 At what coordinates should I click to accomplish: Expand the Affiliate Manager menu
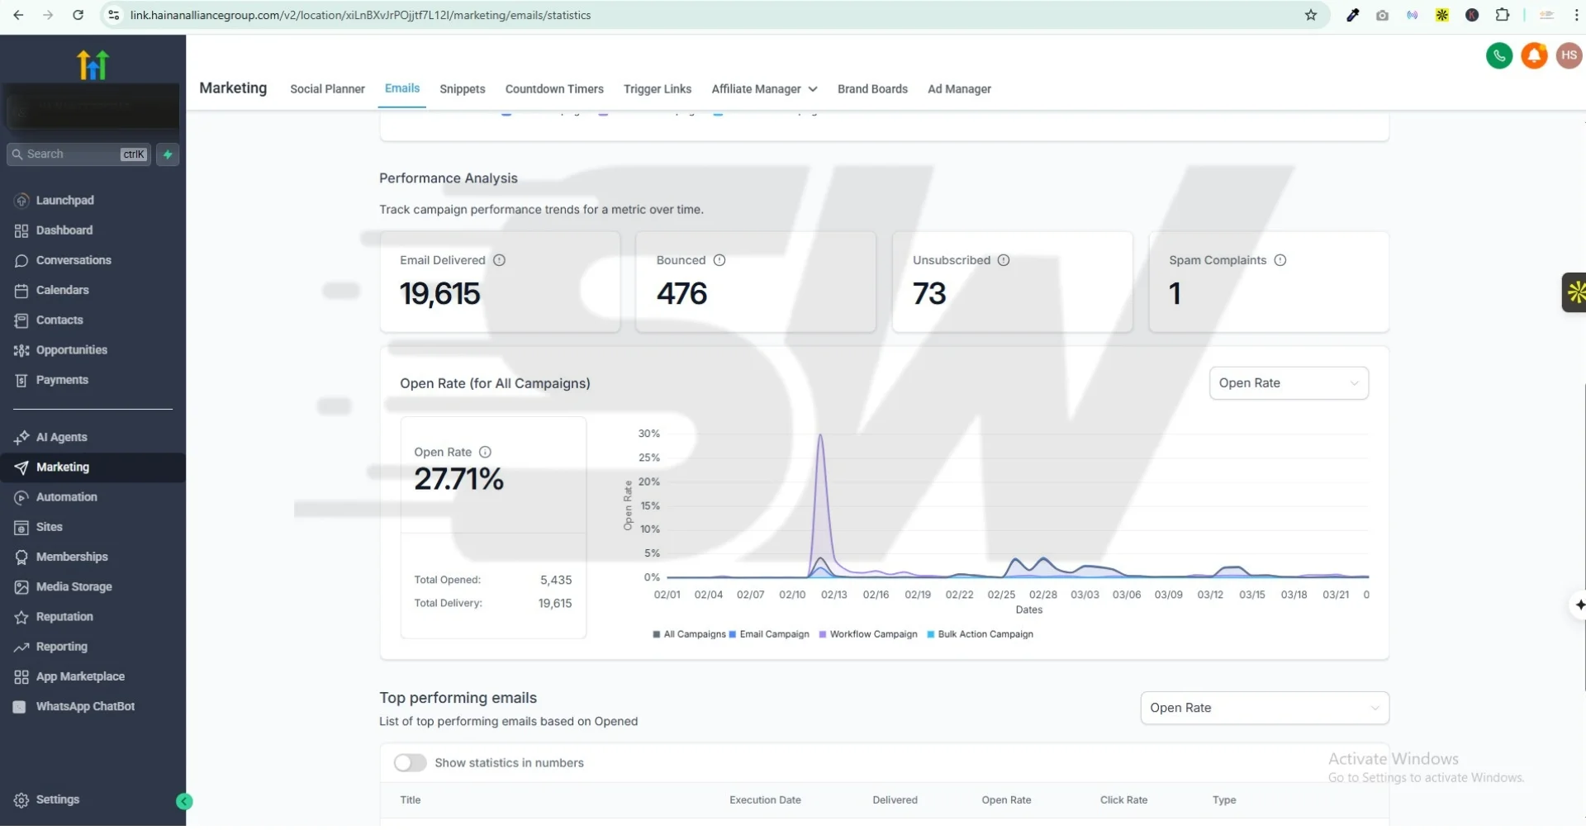tap(764, 89)
